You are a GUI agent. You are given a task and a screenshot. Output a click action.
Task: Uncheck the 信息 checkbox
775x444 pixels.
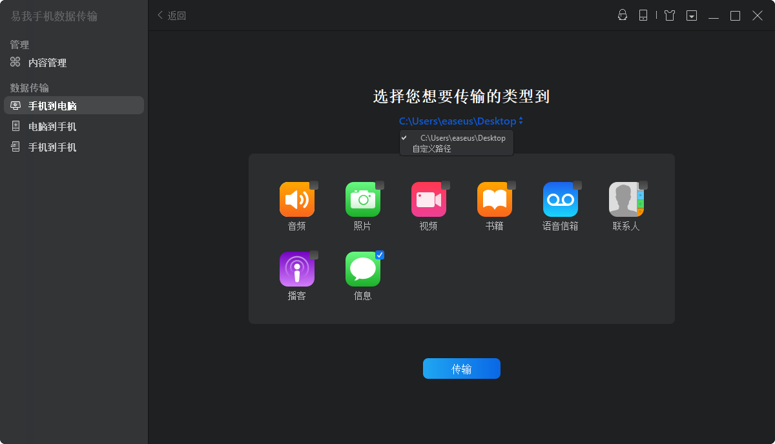tap(380, 255)
